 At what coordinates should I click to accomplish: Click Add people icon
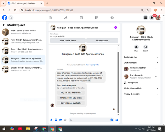coord(125,82)
